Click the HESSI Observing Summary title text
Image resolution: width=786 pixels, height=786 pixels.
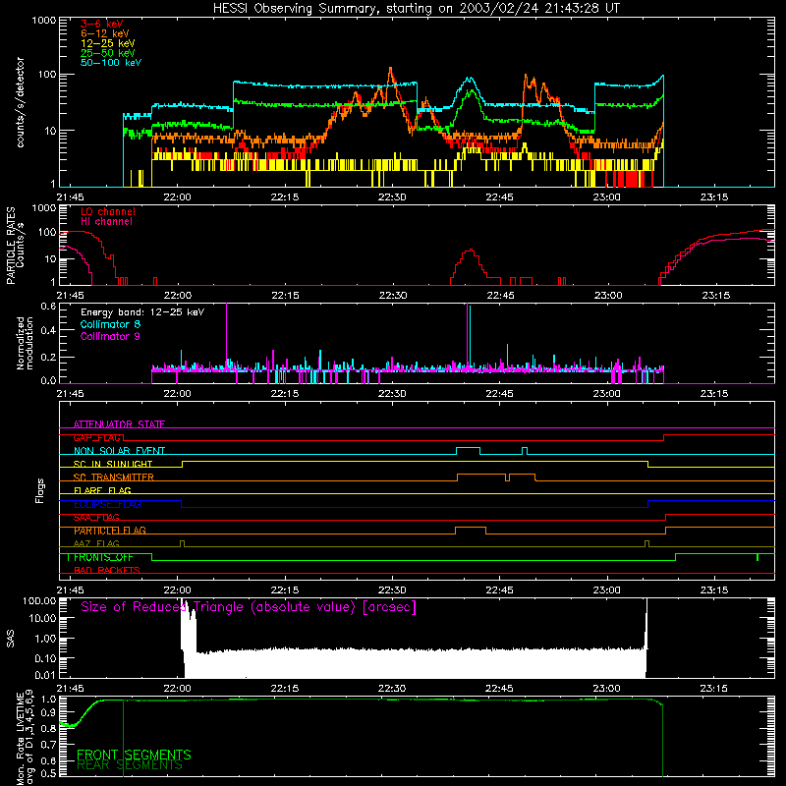(x=416, y=8)
